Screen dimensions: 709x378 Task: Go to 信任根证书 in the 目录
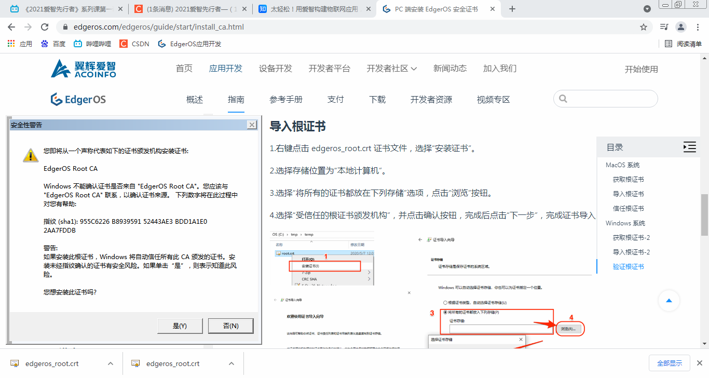point(629,209)
